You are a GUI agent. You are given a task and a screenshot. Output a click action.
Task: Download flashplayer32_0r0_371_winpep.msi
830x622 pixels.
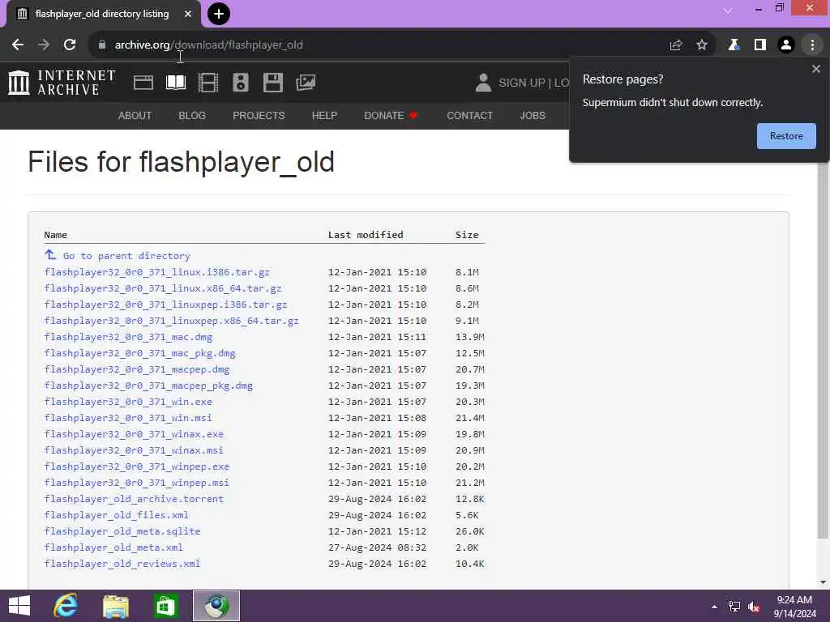click(136, 483)
